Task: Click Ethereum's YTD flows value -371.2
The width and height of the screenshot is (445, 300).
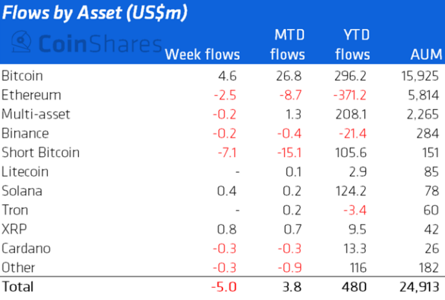Action: pos(350,95)
